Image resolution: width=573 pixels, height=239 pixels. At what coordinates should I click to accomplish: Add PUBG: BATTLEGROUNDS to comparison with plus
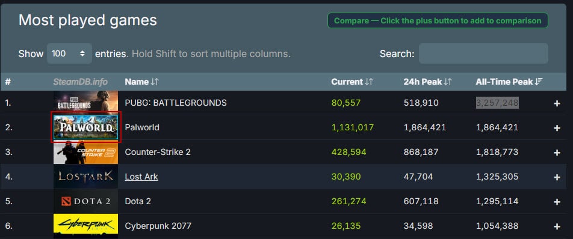pyautogui.click(x=557, y=103)
